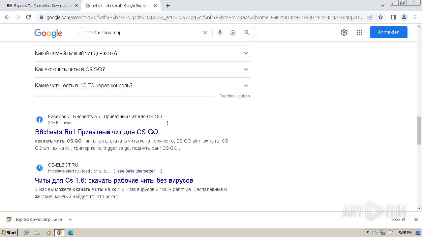422x237 pixels.
Task: Click the Anmelden sign-in button
Action: pos(388,32)
